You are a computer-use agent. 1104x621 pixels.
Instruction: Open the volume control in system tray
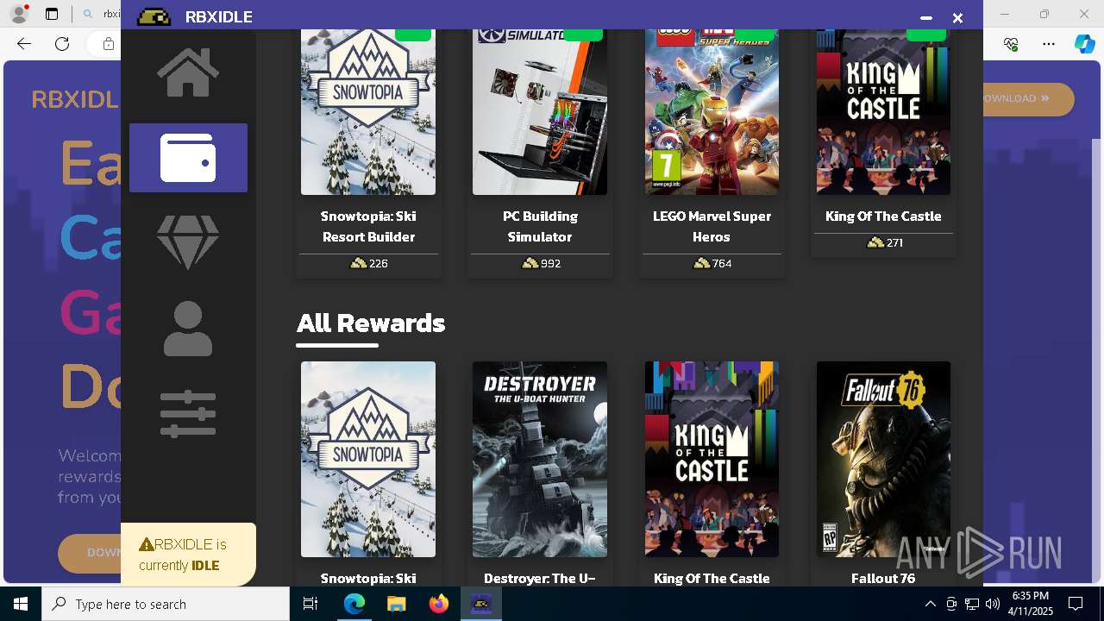point(992,604)
